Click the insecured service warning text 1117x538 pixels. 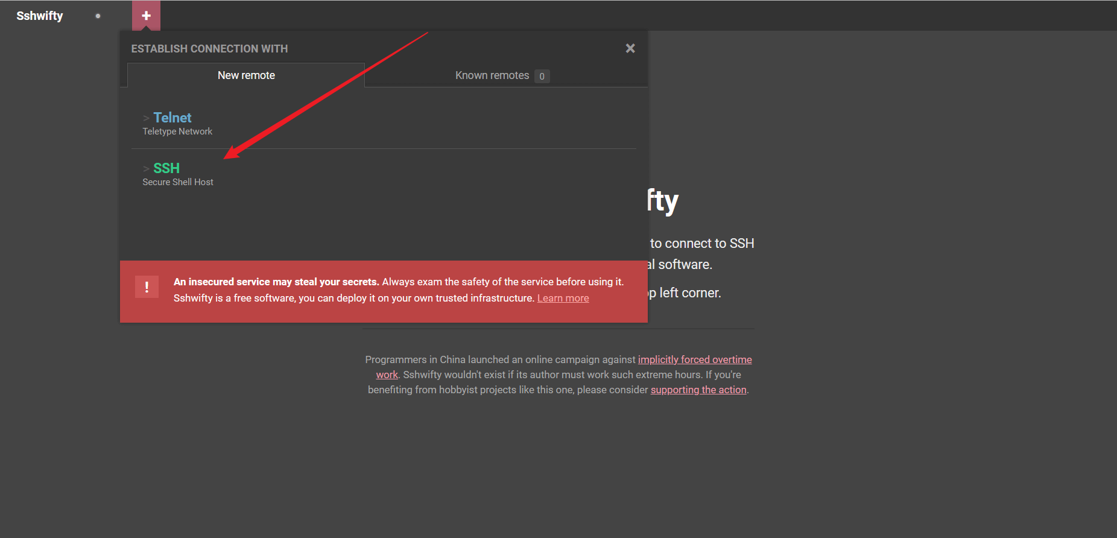click(276, 282)
